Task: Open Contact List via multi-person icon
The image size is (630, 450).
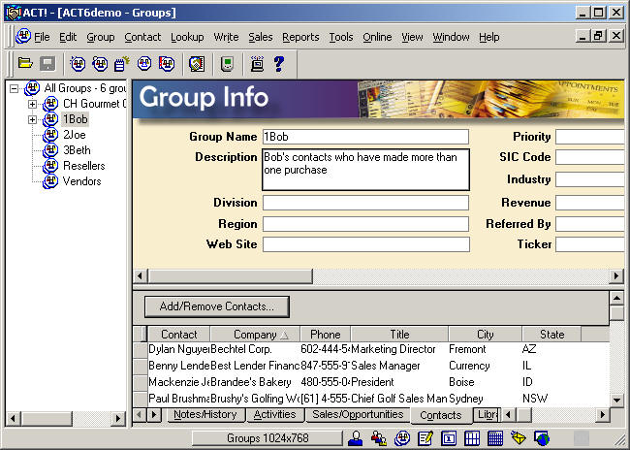Action: 378,438
